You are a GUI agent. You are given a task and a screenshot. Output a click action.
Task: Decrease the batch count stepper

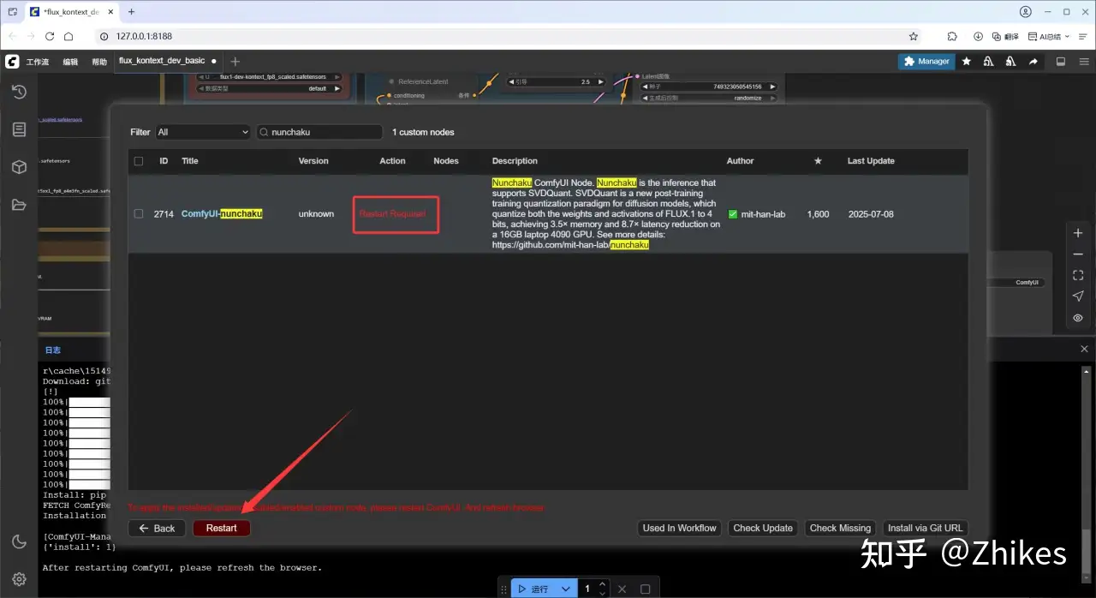[x=603, y=594]
